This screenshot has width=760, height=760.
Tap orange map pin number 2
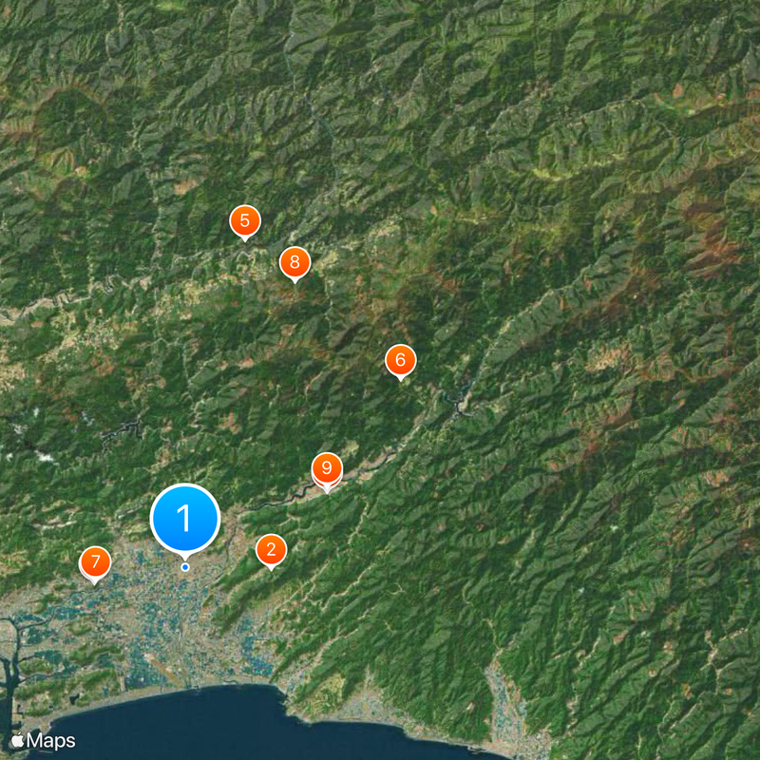tap(271, 550)
